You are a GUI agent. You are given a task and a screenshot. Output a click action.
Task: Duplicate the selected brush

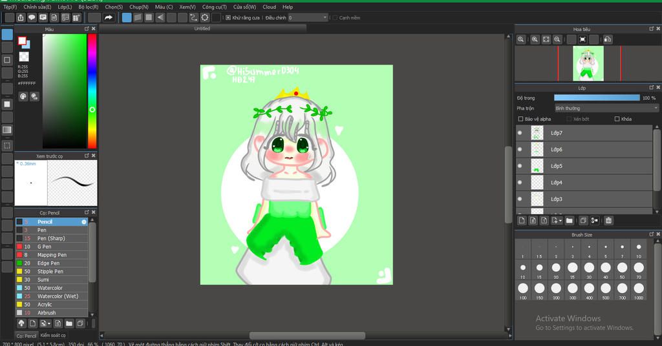80,323
